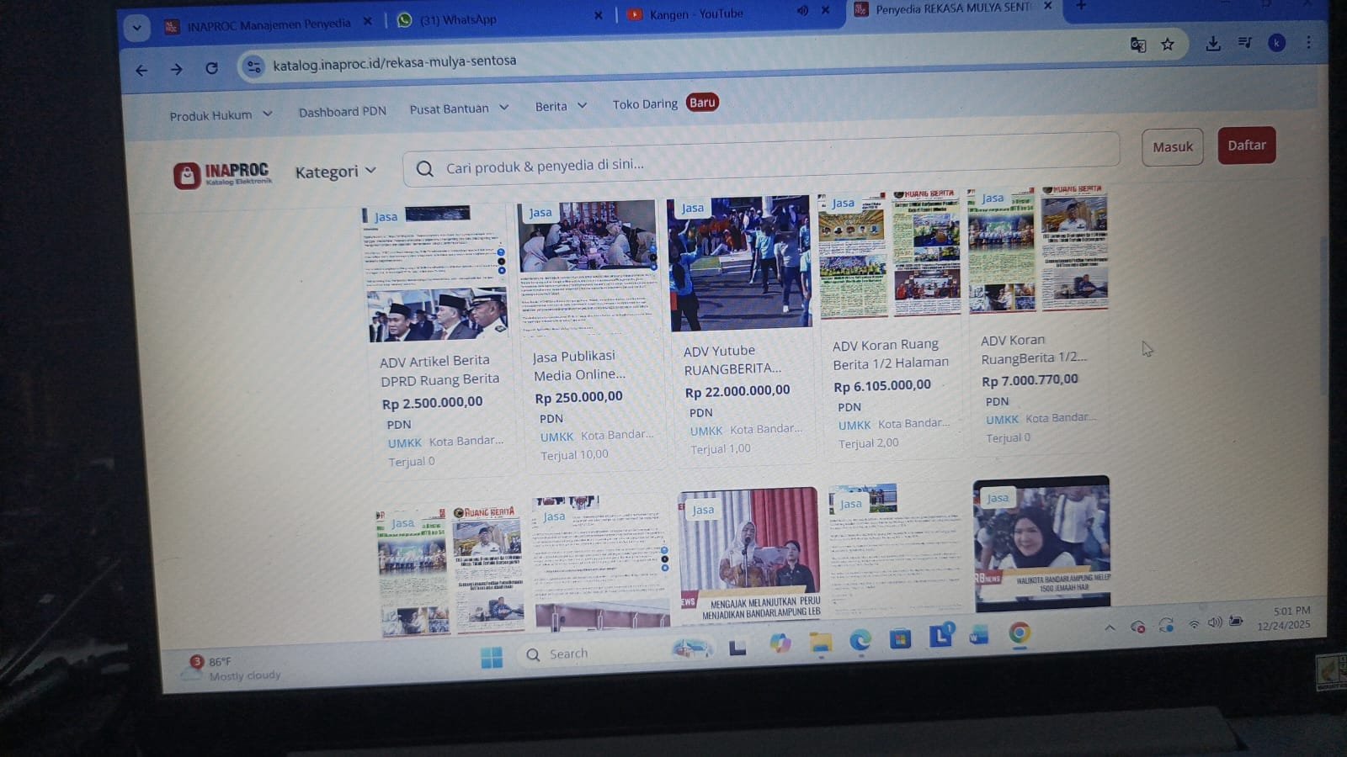Click the red Daftar button
This screenshot has width=1347, height=757.
click(x=1246, y=146)
